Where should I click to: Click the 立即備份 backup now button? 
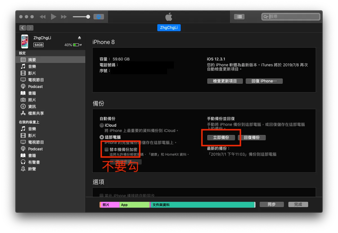[221, 137]
